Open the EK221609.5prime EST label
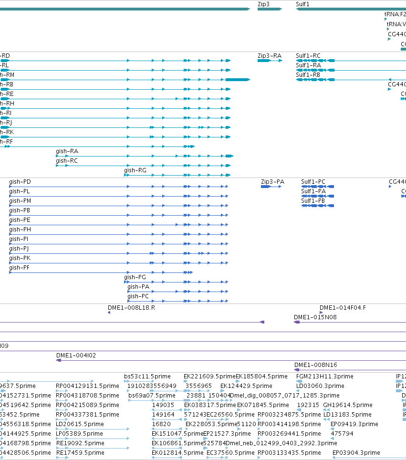 [209, 376]
